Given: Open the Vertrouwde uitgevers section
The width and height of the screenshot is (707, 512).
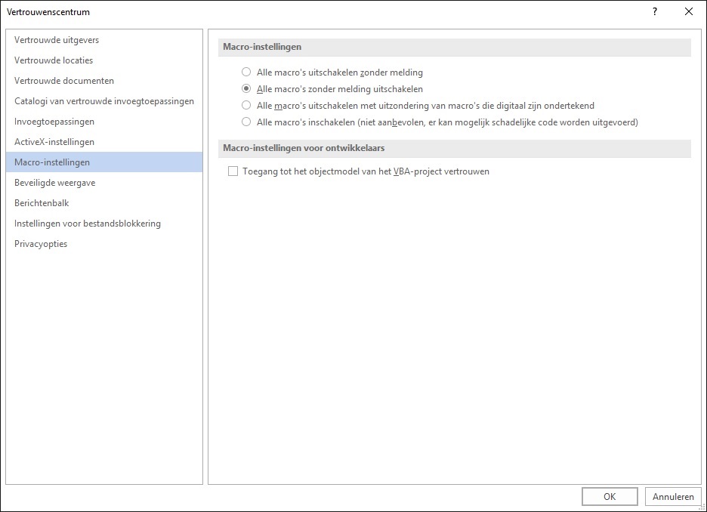Looking at the screenshot, I should coord(104,40).
